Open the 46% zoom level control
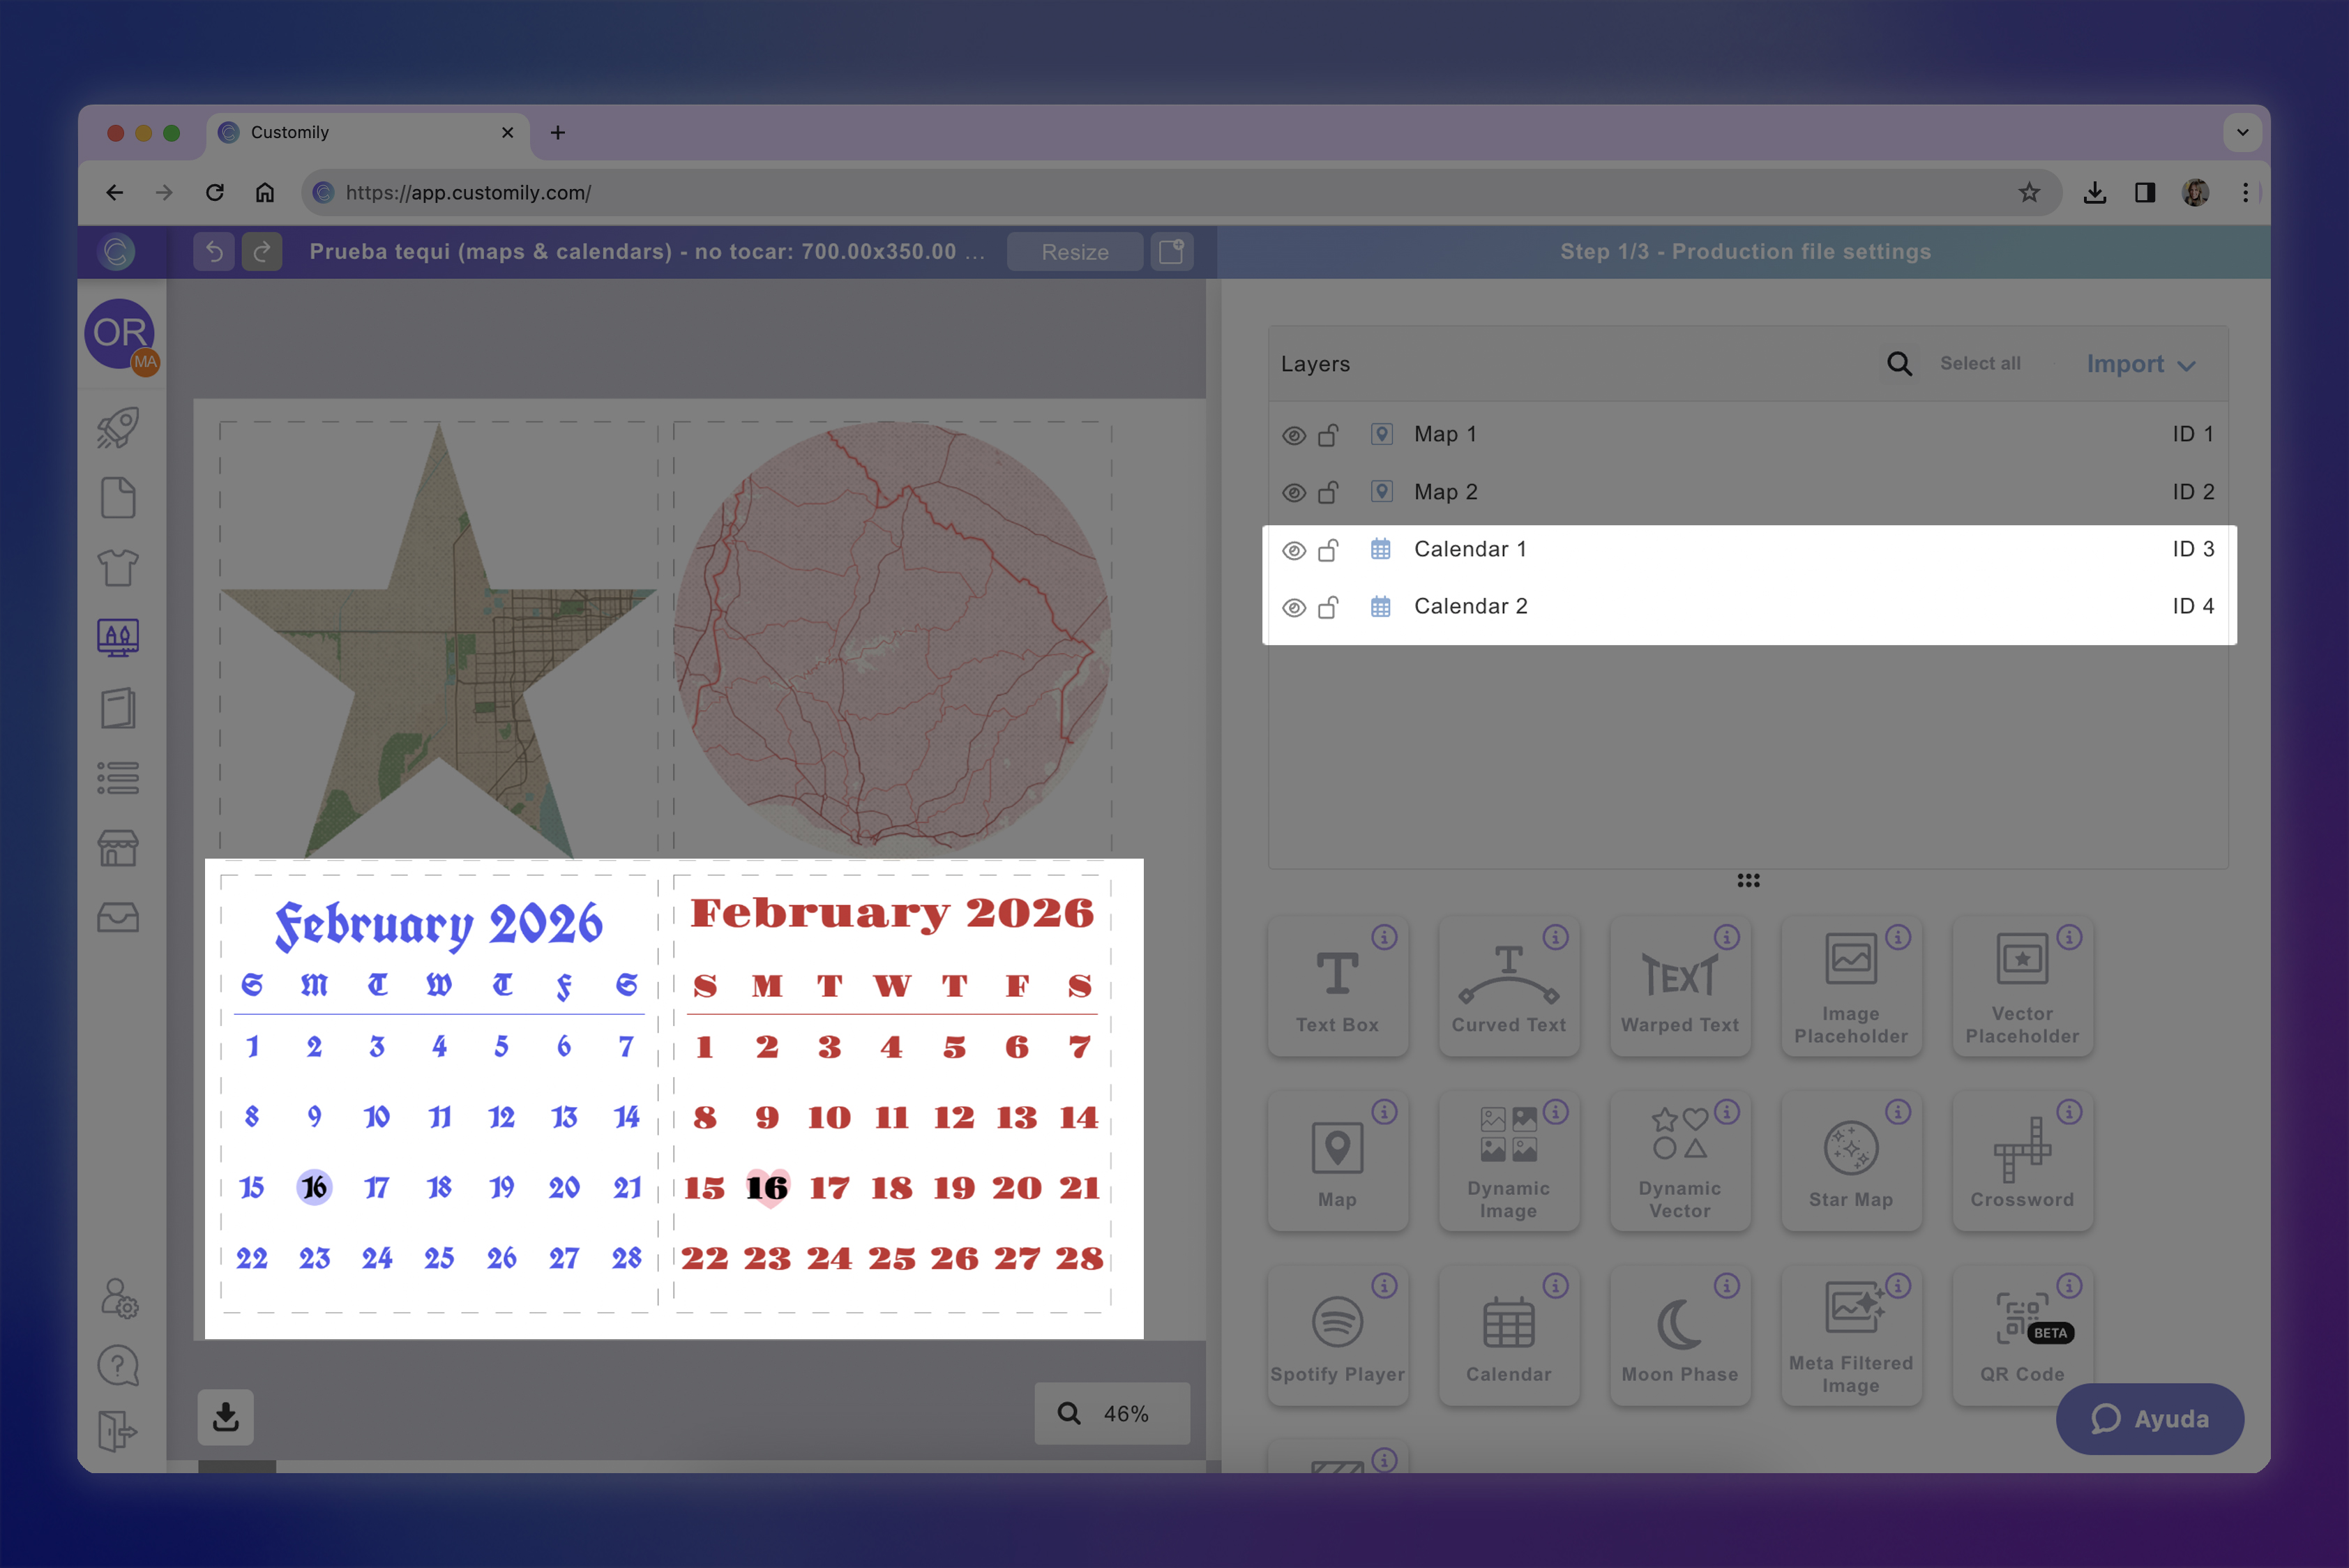Screen dimensions: 2349x1568 coord(1112,1413)
